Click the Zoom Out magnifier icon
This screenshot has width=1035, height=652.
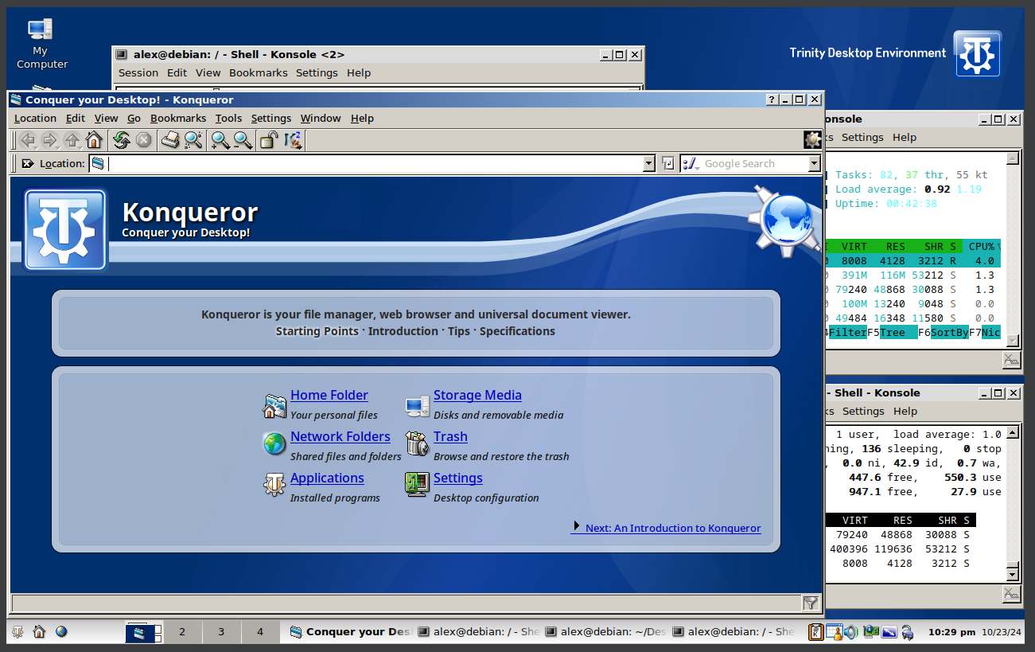[243, 141]
